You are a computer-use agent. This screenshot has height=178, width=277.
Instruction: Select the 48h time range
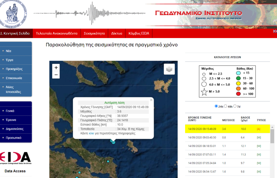click(225, 106)
